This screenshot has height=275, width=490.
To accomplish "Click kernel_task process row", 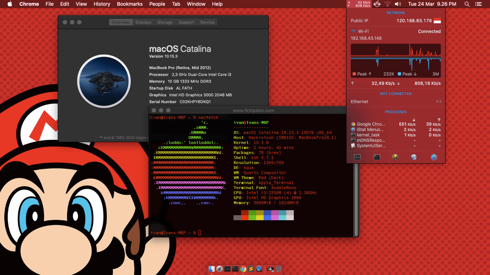I will (396, 135).
